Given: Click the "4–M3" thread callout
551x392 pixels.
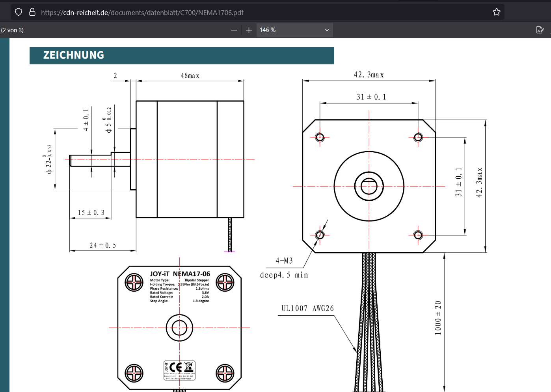Looking at the screenshot, I should (x=284, y=261).
